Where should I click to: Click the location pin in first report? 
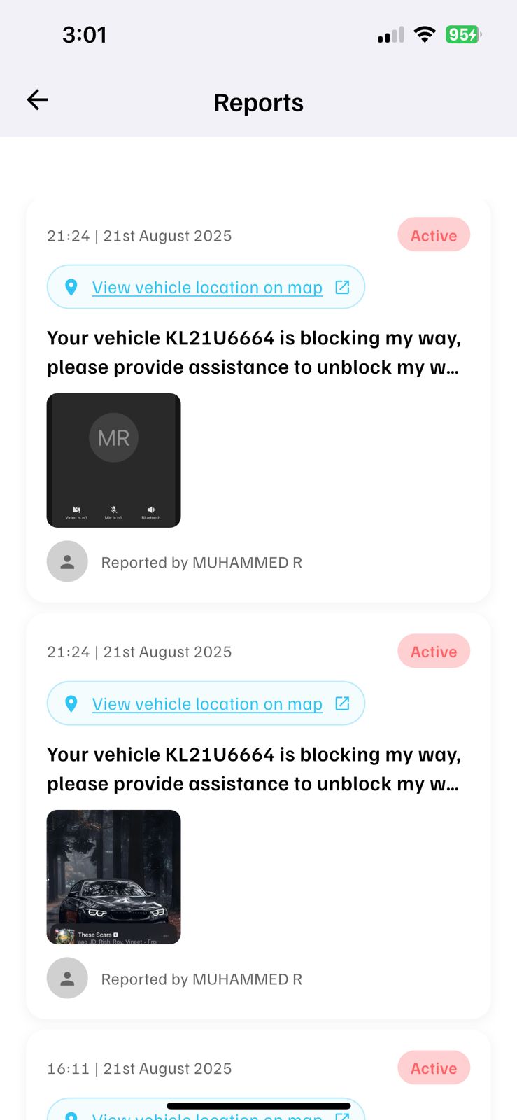(x=71, y=287)
